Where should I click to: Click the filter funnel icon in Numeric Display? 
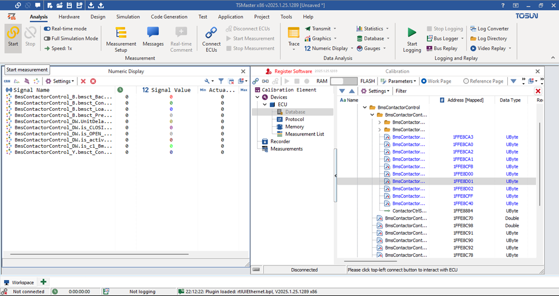[x=221, y=82]
